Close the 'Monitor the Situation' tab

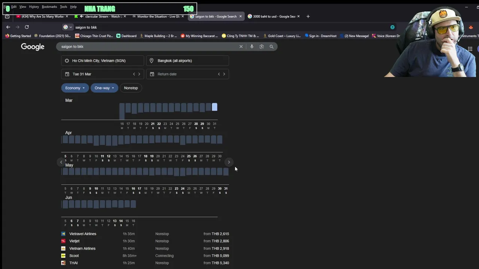click(x=183, y=16)
